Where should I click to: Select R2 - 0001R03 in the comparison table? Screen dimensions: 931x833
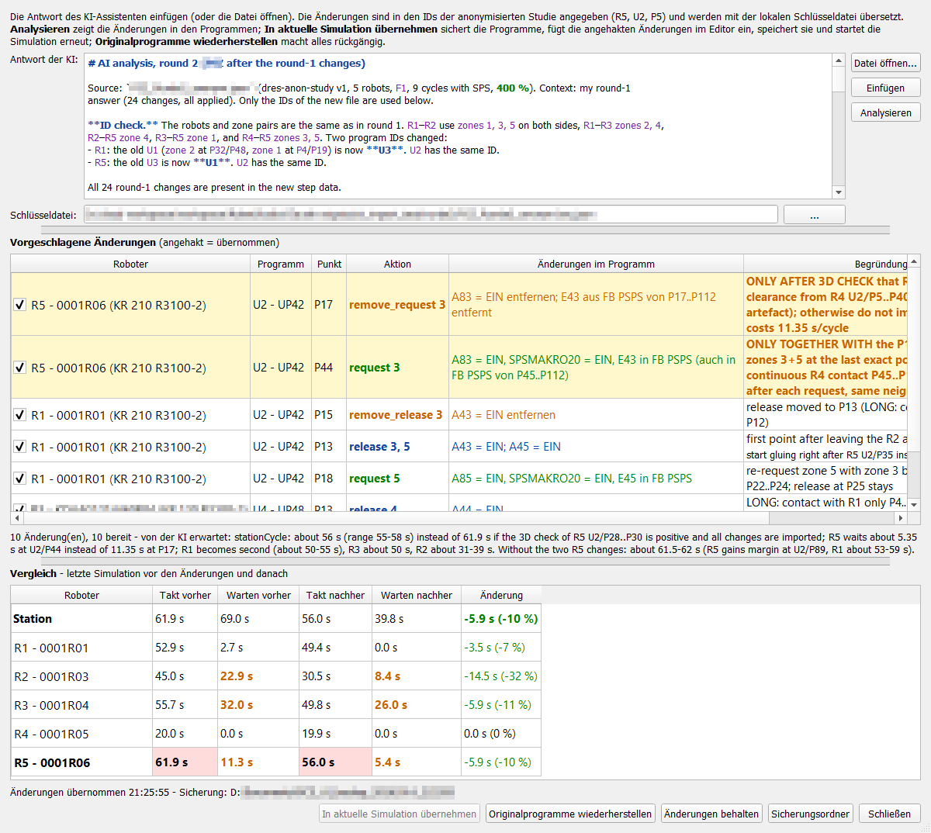[x=275, y=676]
